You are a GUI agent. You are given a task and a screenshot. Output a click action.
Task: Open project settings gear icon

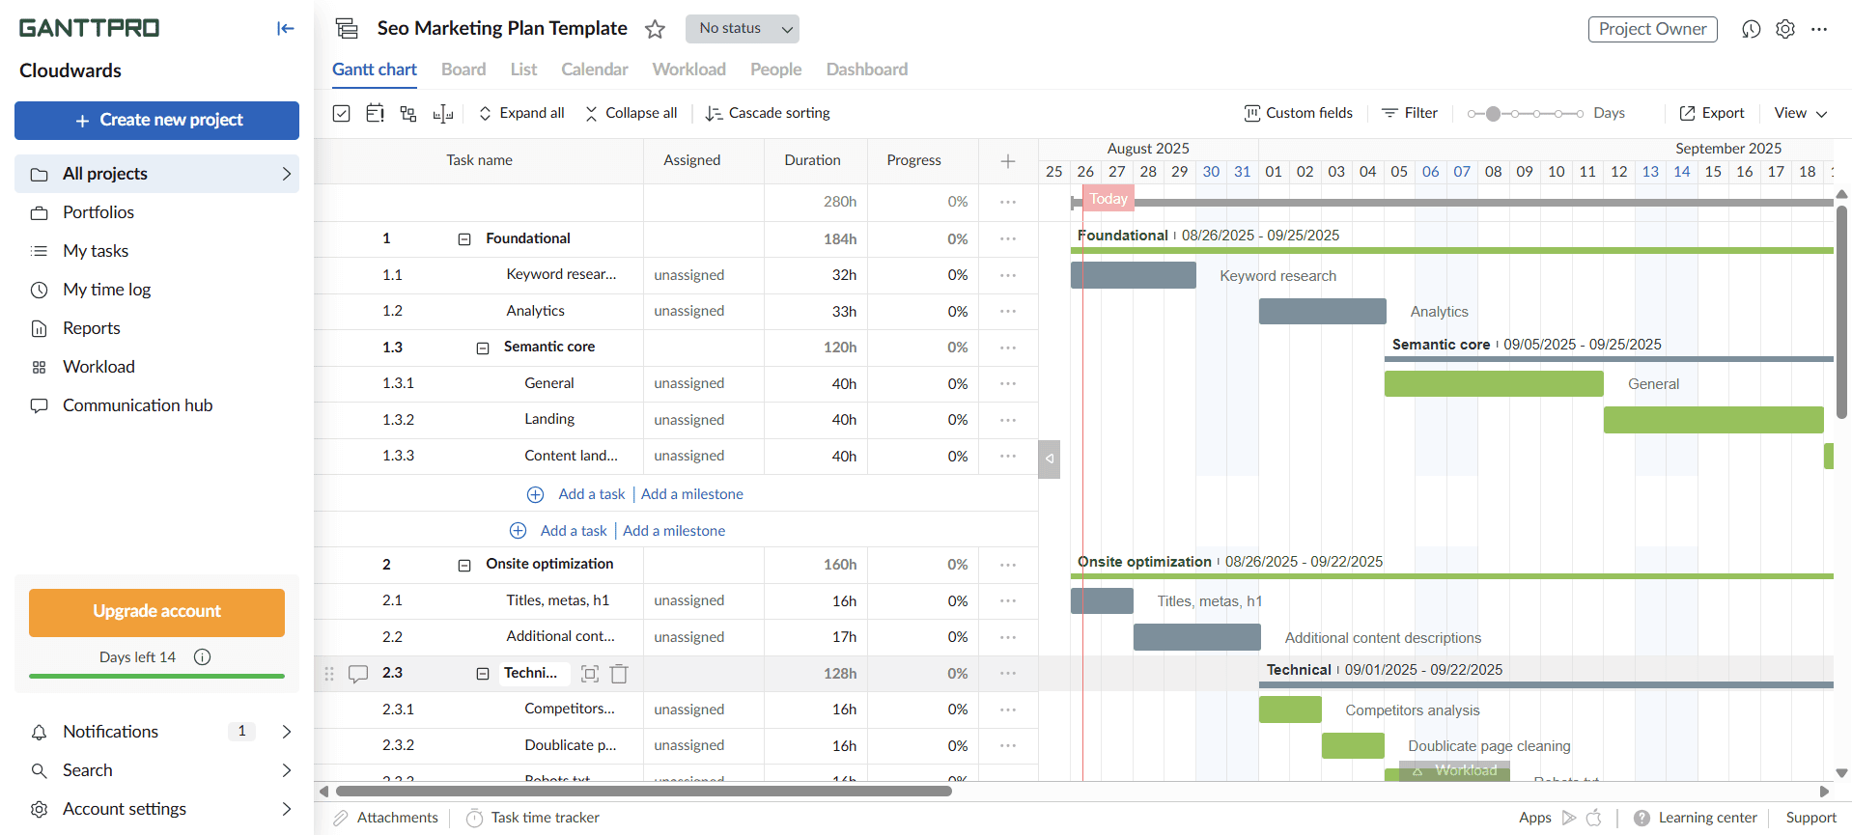pyautogui.click(x=1785, y=29)
